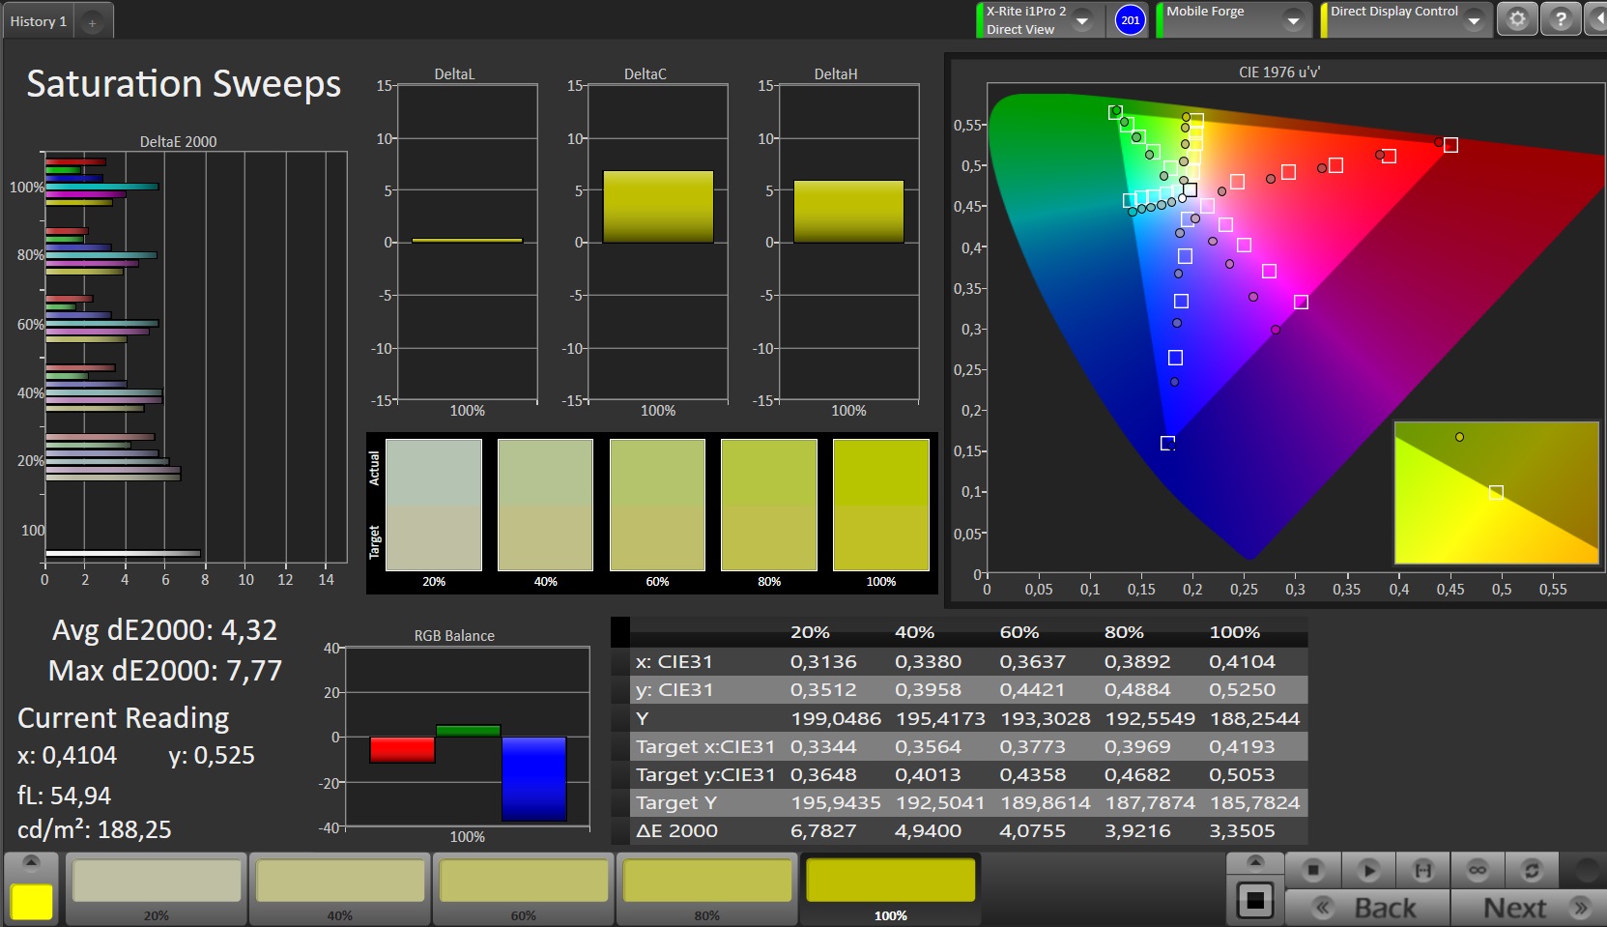Switch to the History 1 tab
The height and width of the screenshot is (927, 1607).
click(x=39, y=21)
